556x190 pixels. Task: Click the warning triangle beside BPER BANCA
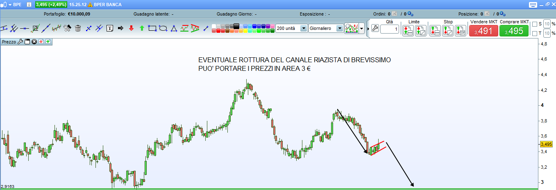click(x=89, y=5)
